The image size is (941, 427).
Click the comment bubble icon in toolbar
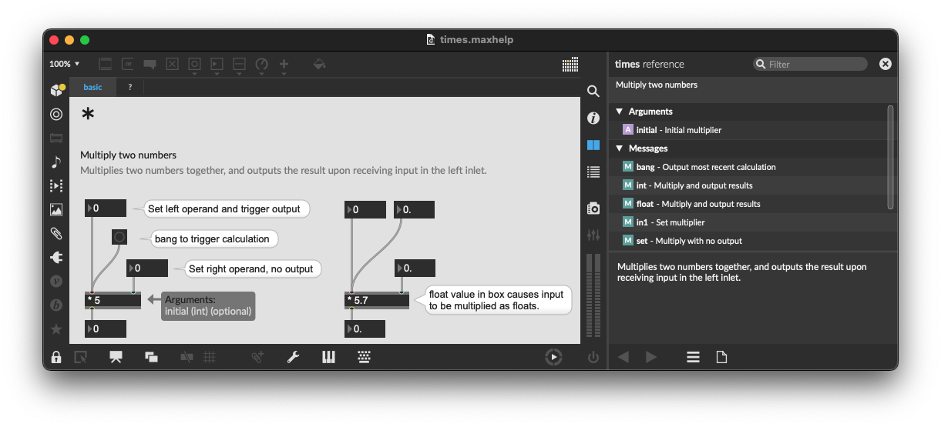click(150, 64)
